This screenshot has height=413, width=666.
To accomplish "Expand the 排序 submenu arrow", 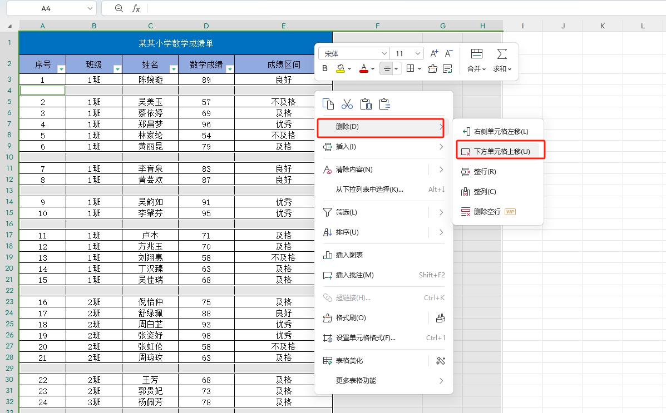I will 441,232.
